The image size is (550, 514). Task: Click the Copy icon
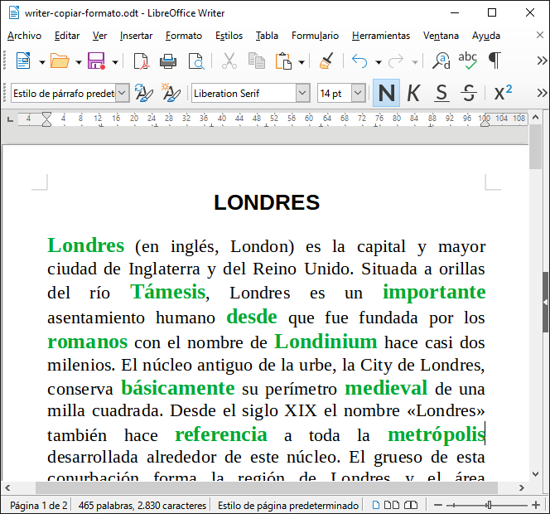click(x=257, y=61)
